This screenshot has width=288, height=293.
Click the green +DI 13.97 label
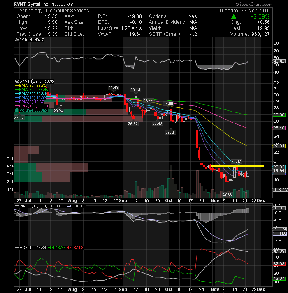[56, 247]
